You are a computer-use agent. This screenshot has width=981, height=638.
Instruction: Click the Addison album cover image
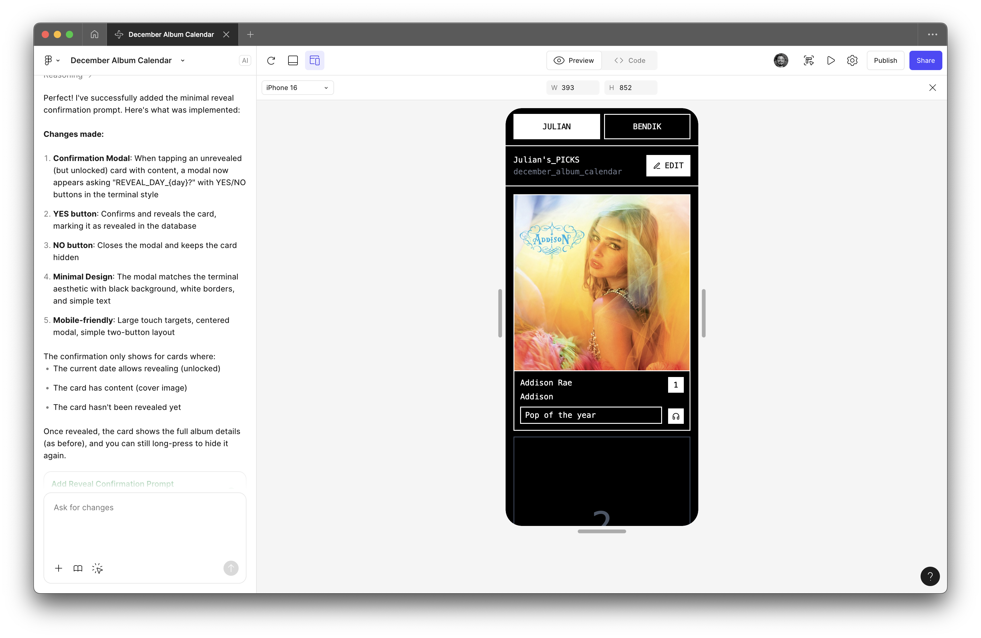pyautogui.click(x=602, y=283)
